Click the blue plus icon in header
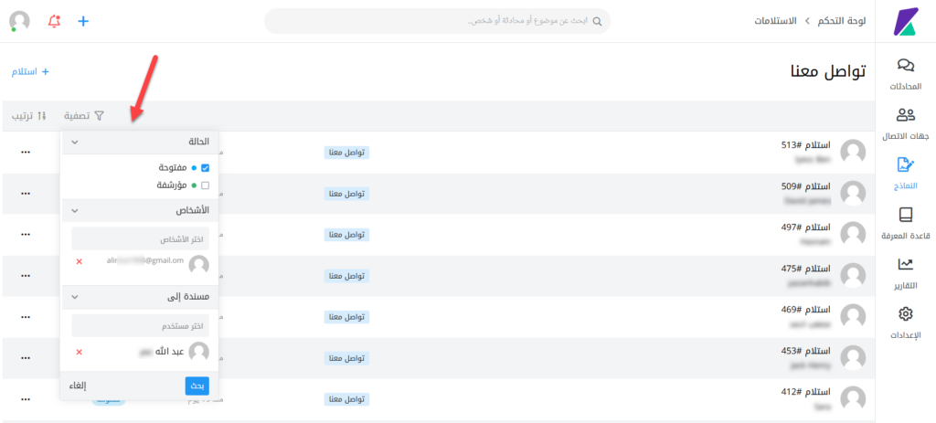936x423 pixels. pos(83,21)
